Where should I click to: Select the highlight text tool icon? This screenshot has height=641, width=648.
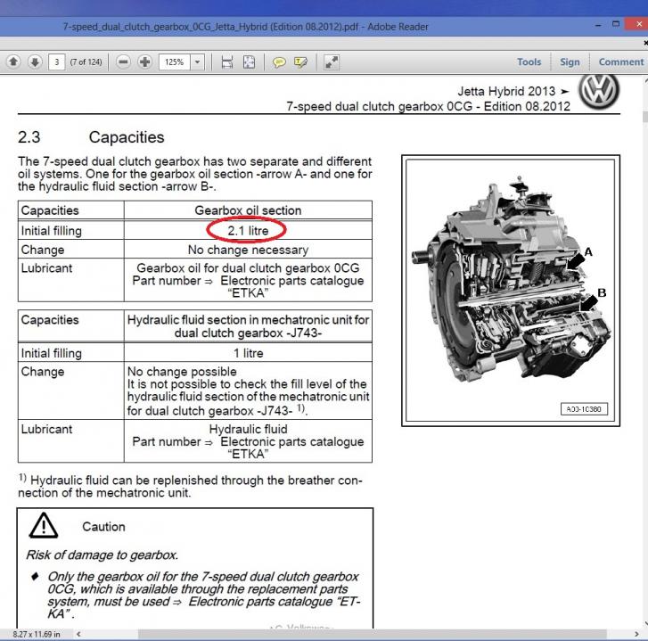coord(301,62)
